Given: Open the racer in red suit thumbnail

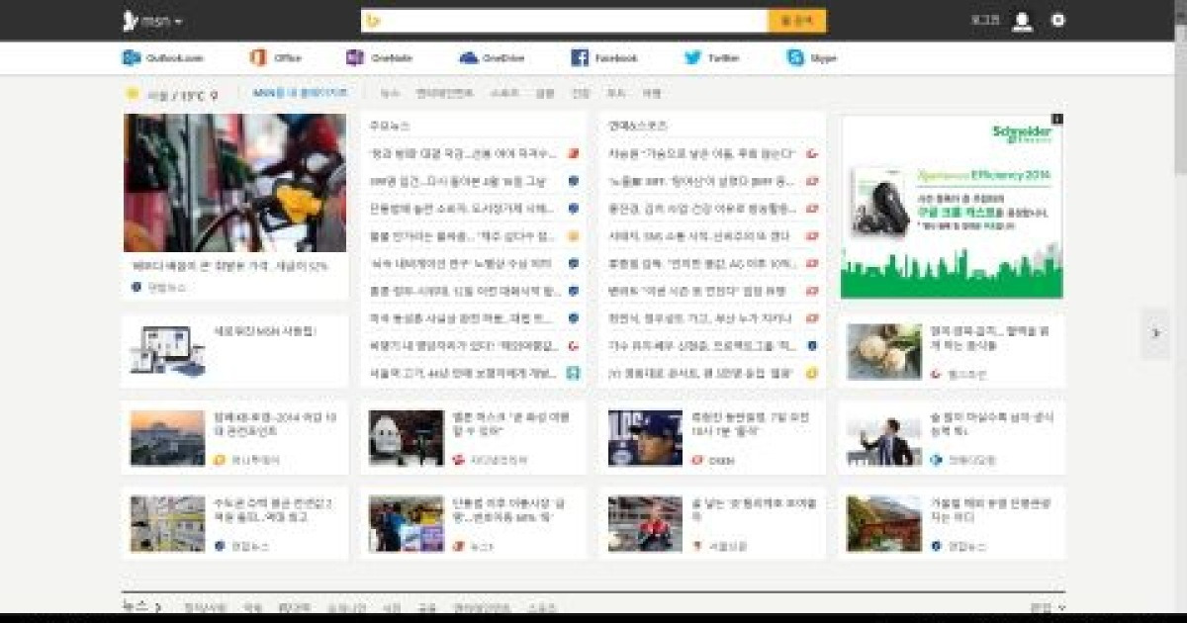Looking at the screenshot, I should [645, 523].
